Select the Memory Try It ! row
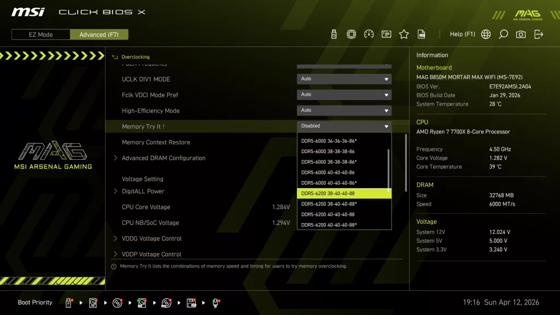560x315 pixels. pos(257,126)
